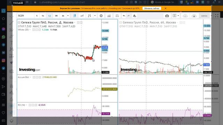Create an alert with bell icon

pos(134,16)
